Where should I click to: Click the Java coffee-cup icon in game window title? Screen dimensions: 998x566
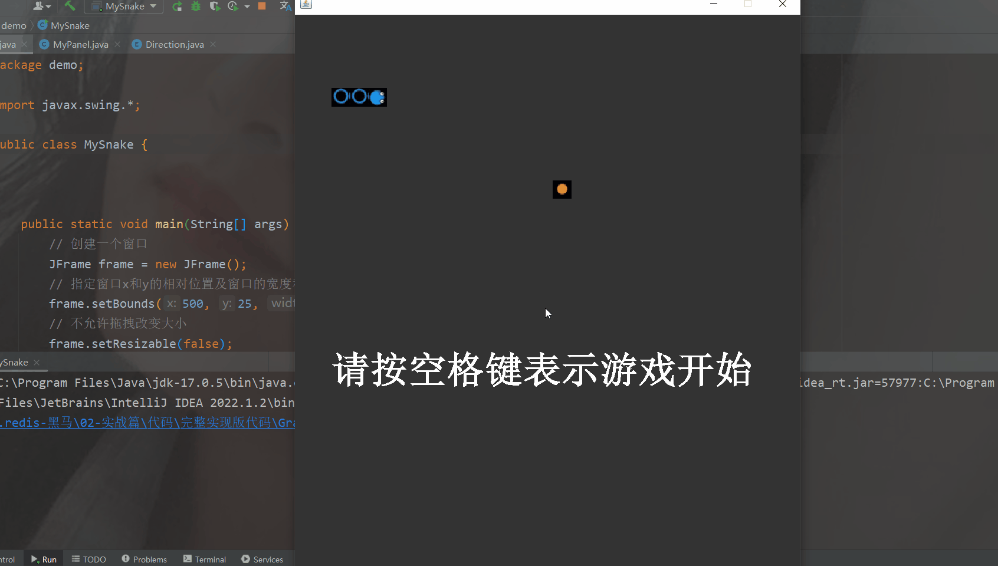pyautogui.click(x=306, y=4)
